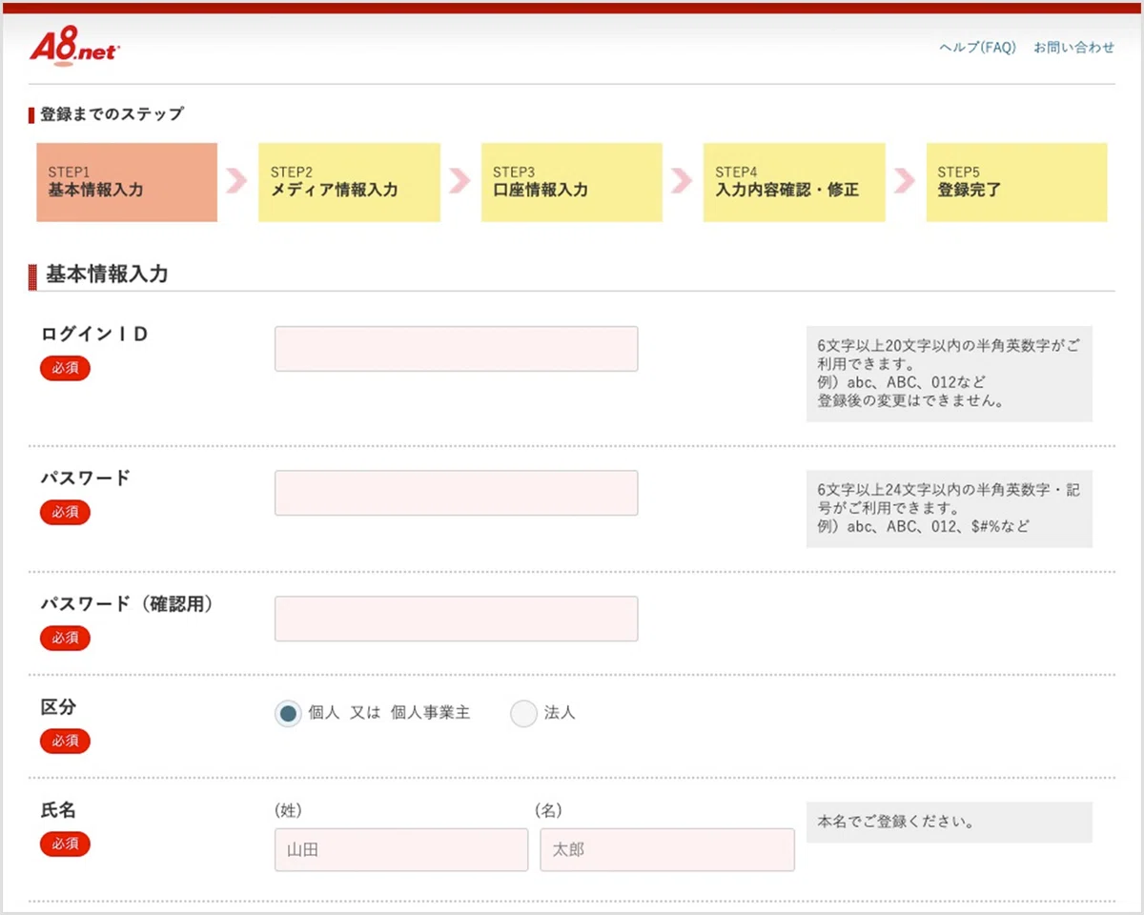The height and width of the screenshot is (915, 1144).
Task: Click the 必須 badge under ログインID
Action: click(x=65, y=369)
